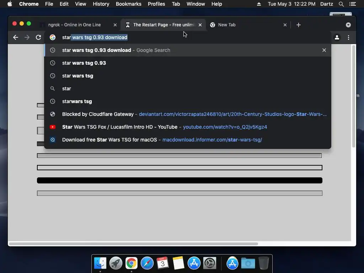
Task: Click the globe icon beside Cloudflare suggestion
Action: 53,114
